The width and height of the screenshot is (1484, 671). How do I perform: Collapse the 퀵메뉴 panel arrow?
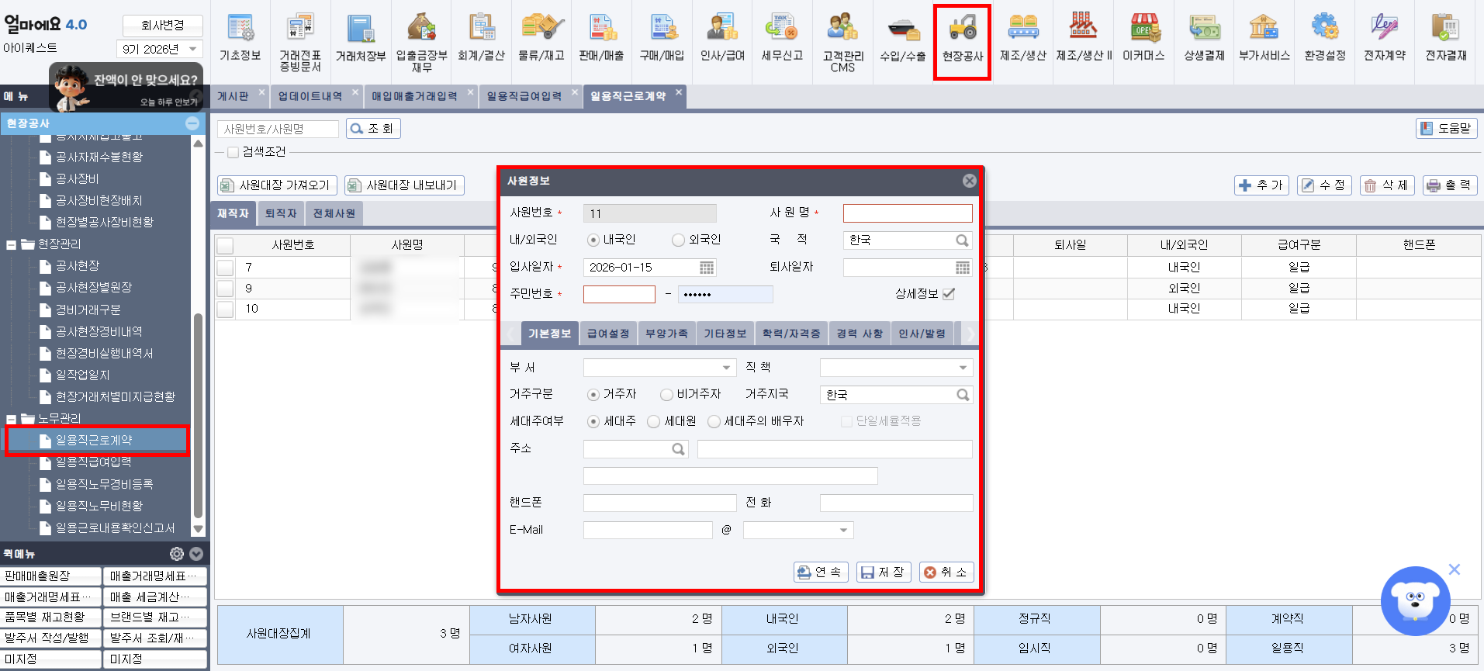[196, 554]
